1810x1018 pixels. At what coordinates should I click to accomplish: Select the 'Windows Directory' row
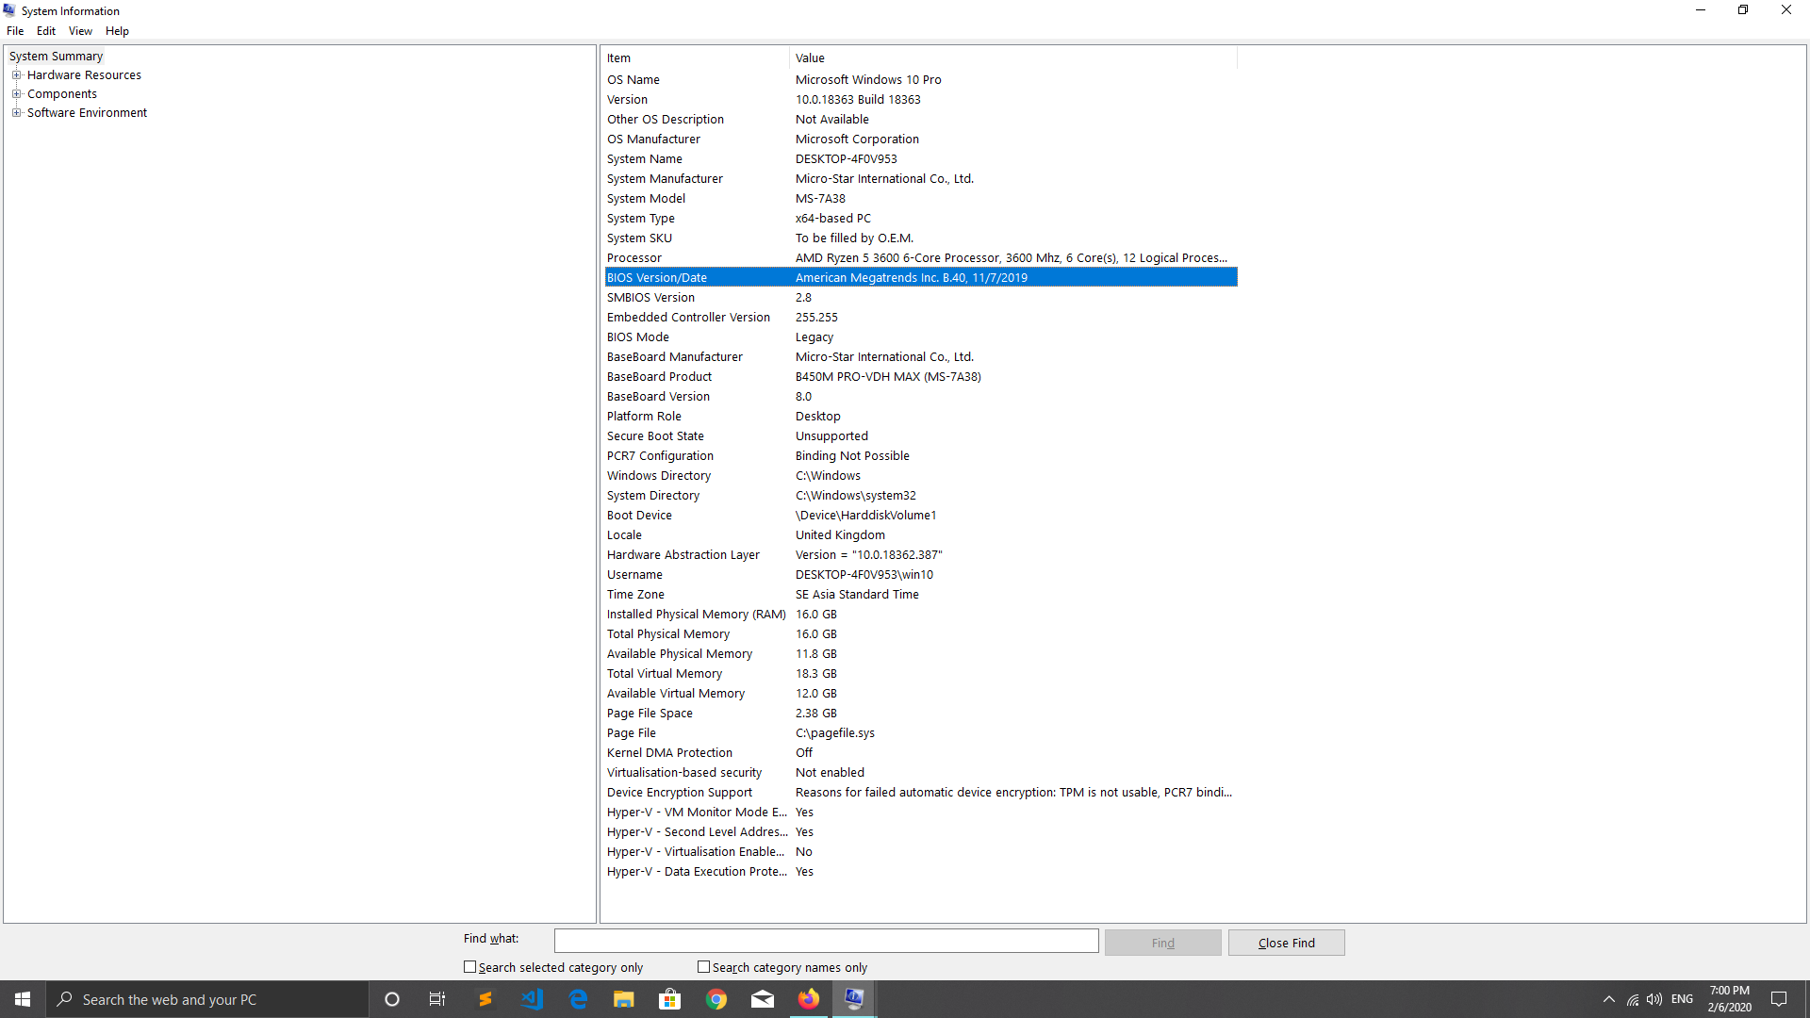(x=920, y=476)
